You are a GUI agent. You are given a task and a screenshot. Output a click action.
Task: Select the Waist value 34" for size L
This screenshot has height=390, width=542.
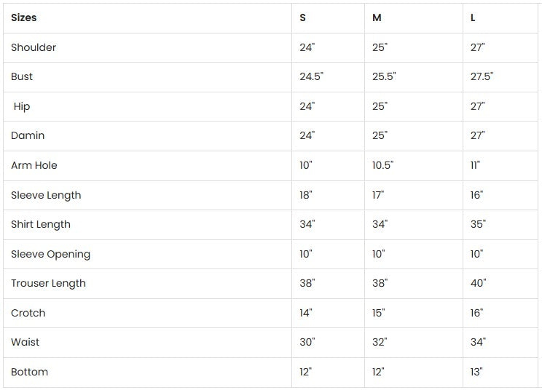(x=478, y=342)
